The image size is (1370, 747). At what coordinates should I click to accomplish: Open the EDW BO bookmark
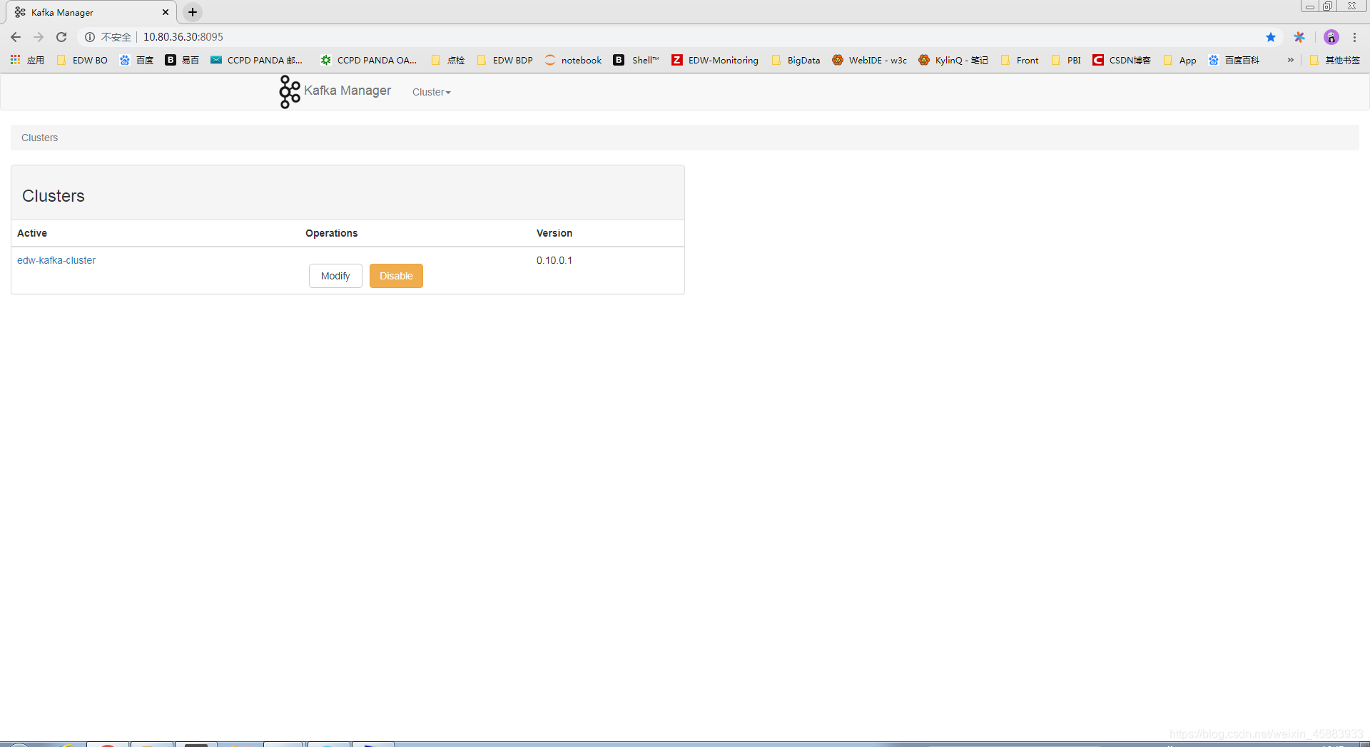coord(82,60)
